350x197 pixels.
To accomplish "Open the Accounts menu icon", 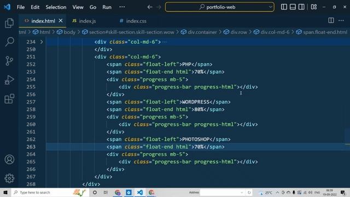I will 9,159.
